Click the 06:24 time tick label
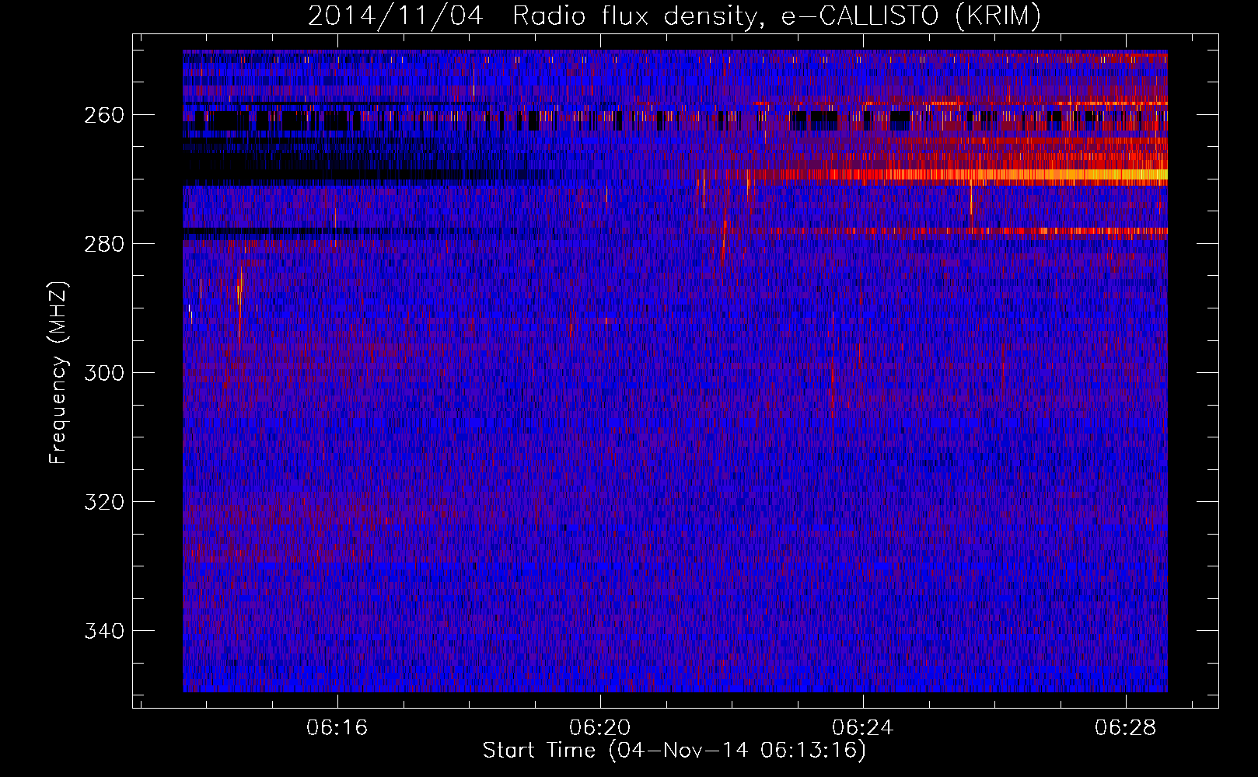1258x777 pixels. tap(862, 728)
